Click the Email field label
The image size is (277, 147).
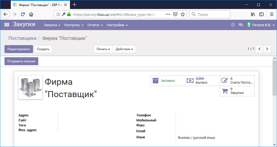pyautogui.click(x=141, y=131)
